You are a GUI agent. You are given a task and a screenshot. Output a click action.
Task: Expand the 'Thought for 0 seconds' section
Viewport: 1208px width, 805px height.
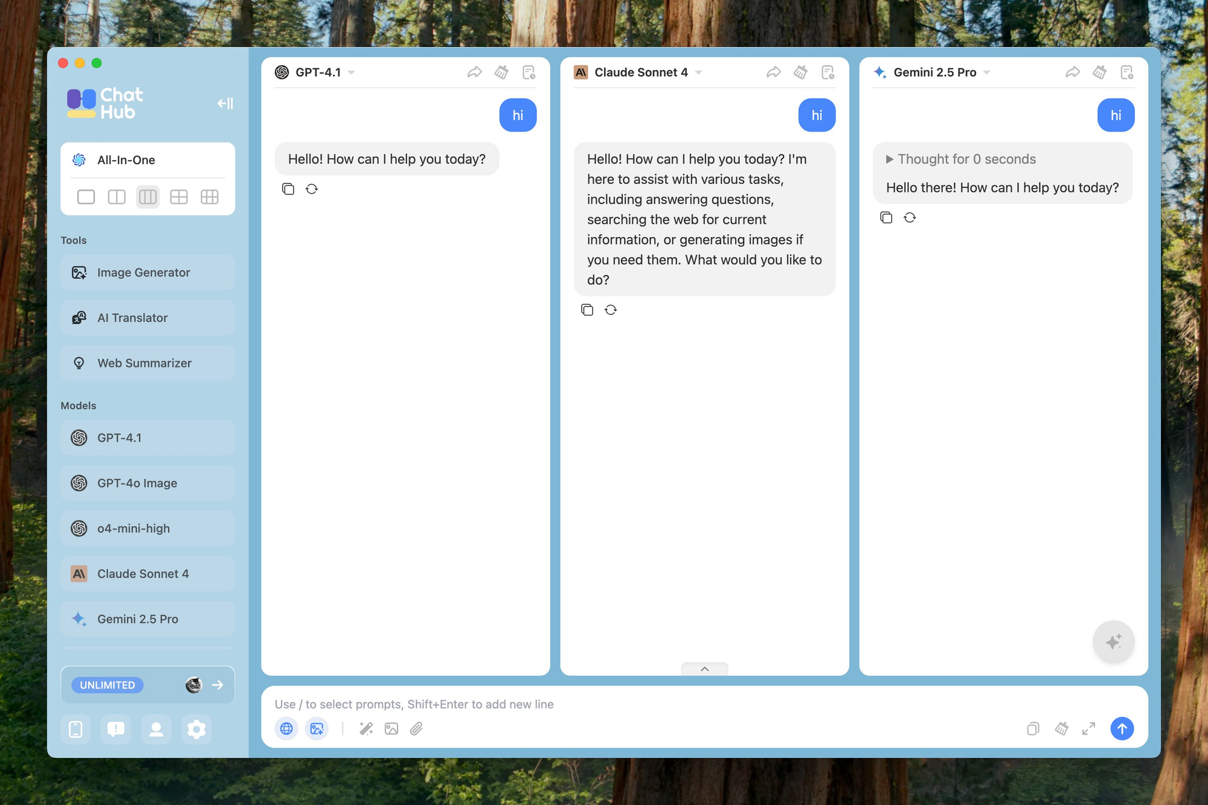point(961,159)
